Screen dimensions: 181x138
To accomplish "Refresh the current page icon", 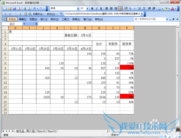I will 20,14.
